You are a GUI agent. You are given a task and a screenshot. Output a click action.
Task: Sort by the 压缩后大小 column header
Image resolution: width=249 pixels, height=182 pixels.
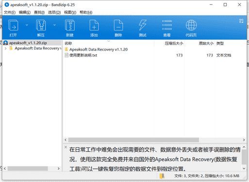(174, 43)
